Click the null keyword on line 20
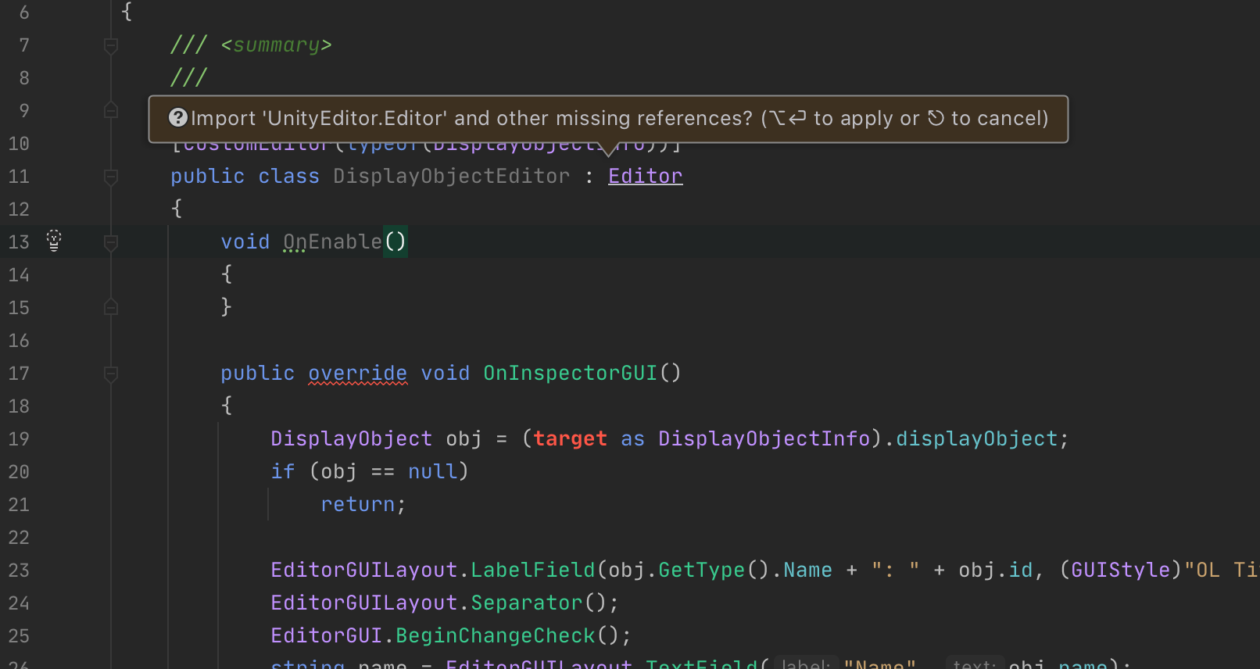 [433, 471]
